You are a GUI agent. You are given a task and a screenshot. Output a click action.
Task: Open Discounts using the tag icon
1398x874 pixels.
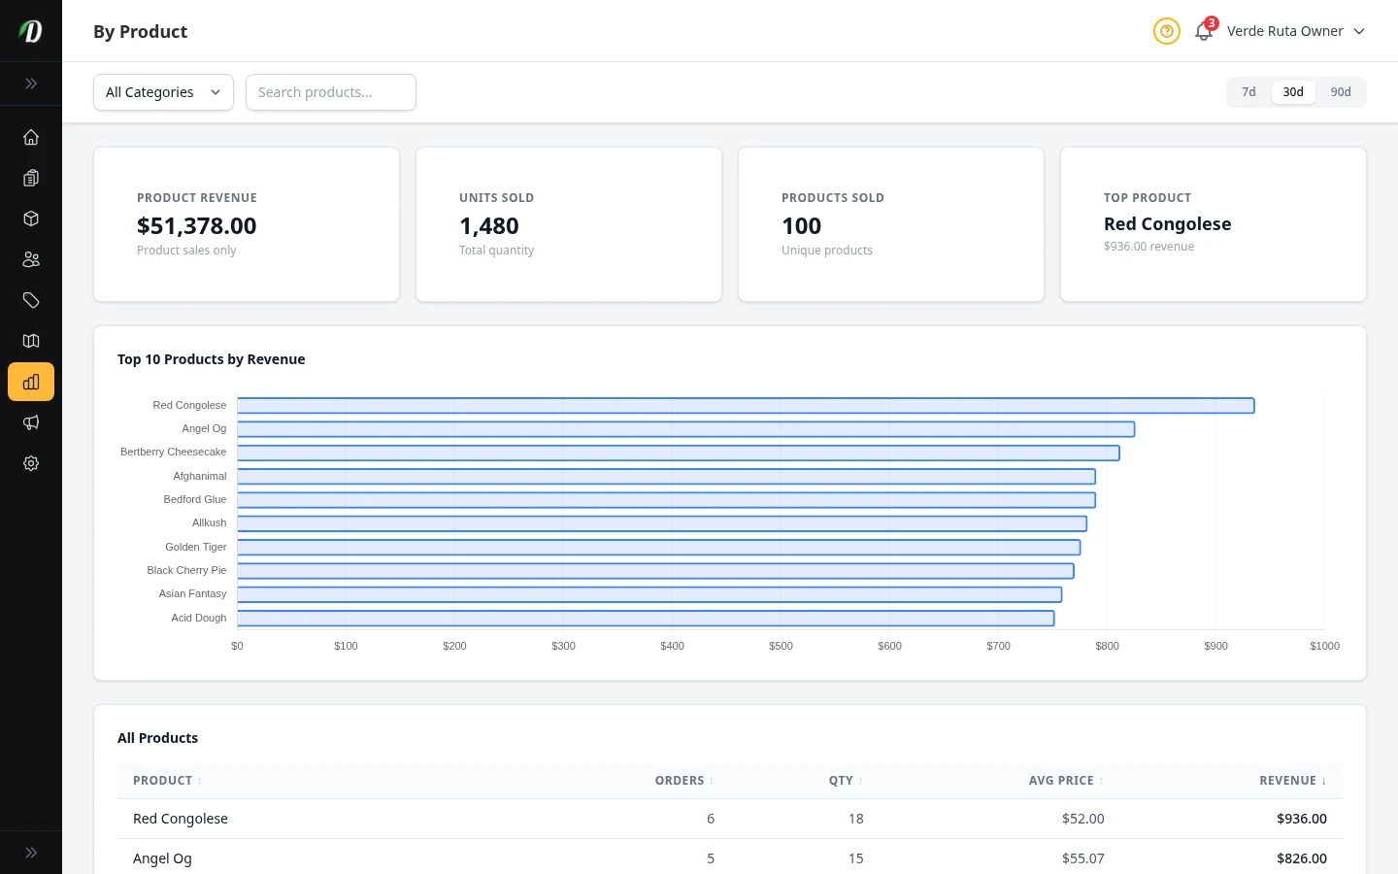point(31,300)
